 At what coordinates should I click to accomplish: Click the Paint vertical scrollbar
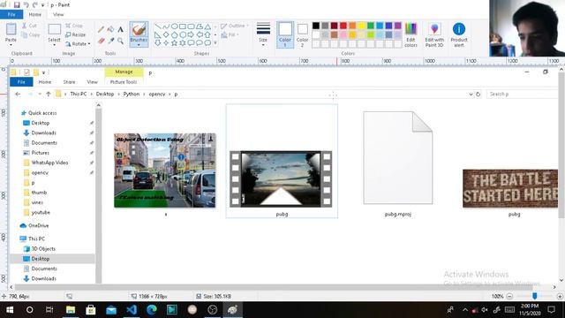(561, 144)
